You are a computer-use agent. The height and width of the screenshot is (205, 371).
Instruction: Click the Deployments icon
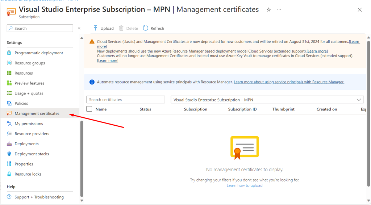9,144
